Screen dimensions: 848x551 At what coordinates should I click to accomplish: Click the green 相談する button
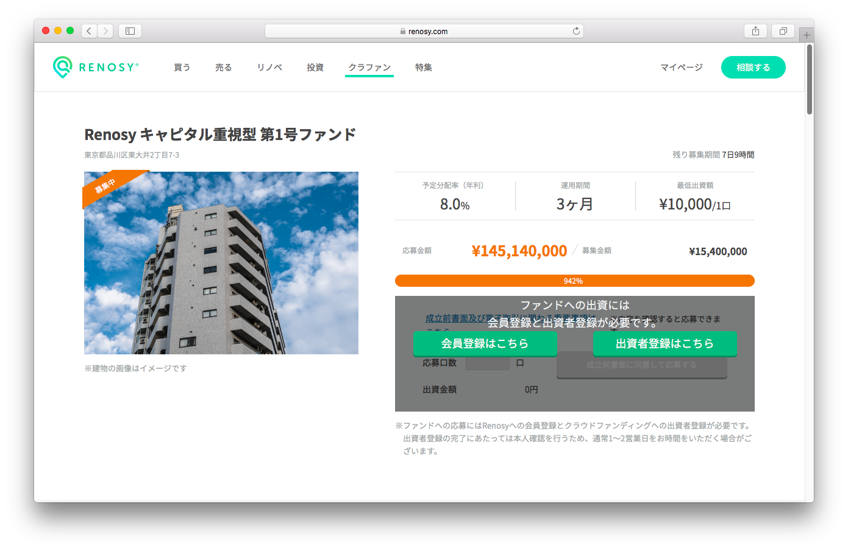(753, 68)
